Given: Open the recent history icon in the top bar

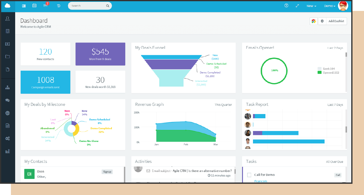Looking at the screenshot, I should point(59,5).
